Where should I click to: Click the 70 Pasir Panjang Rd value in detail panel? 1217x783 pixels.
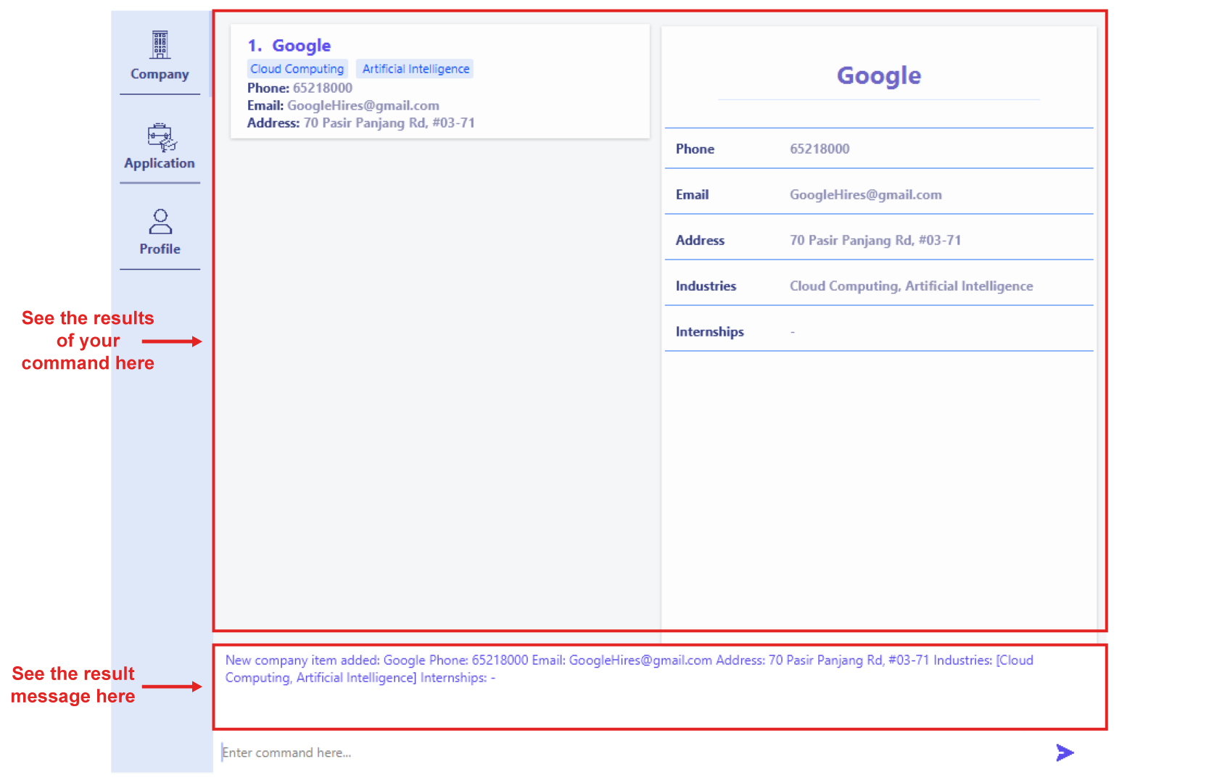click(x=875, y=240)
